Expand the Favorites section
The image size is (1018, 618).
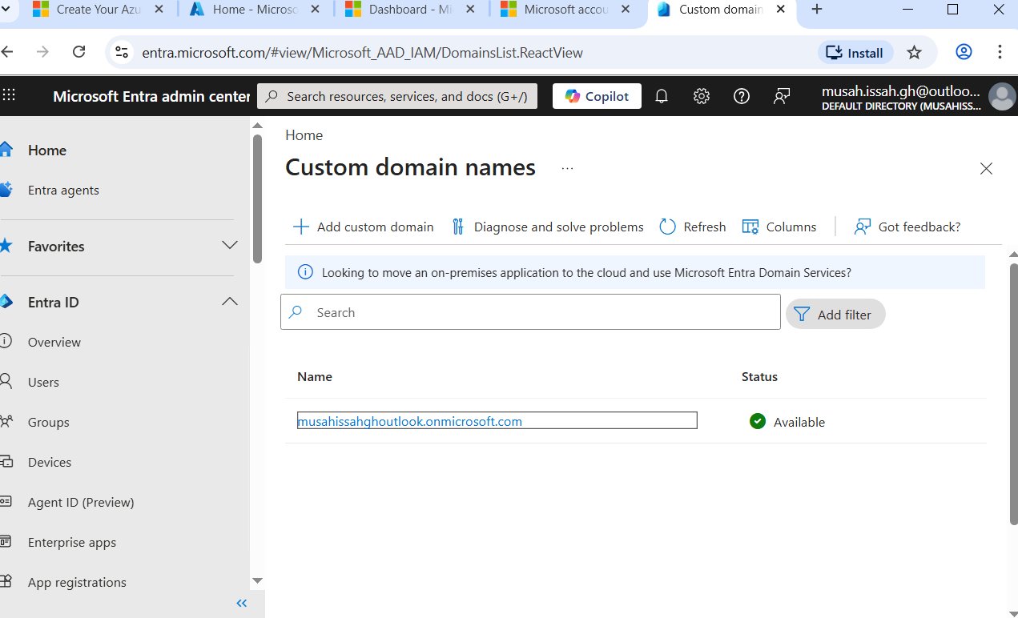pyautogui.click(x=229, y=246)
